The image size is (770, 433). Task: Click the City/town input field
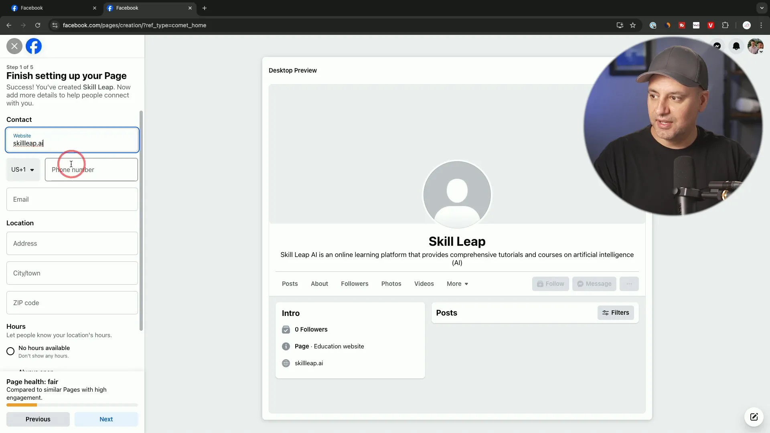pos(72,273)
